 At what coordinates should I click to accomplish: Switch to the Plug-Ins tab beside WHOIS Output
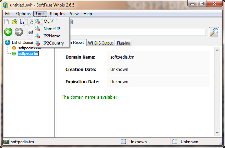point(123,43)
